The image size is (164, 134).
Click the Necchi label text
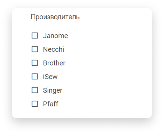pyautogui.click(x=54, y=49)
